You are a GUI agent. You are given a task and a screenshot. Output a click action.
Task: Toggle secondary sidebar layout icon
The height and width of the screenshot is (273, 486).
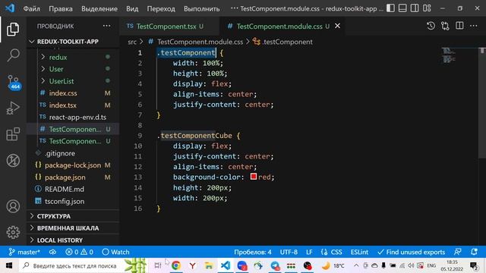tap(415, 8)
